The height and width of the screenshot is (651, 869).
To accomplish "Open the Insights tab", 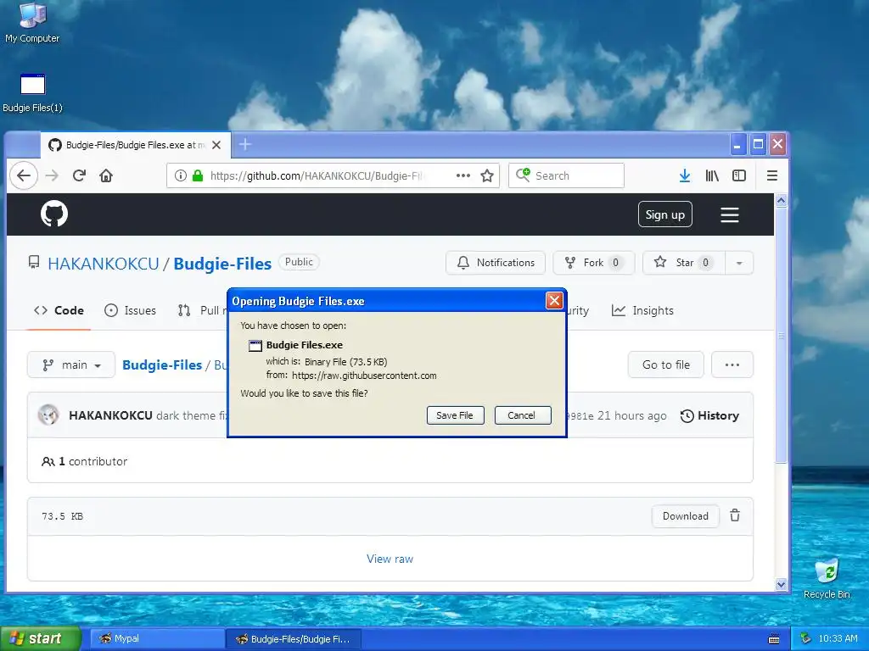I will [x=642, y=310].
